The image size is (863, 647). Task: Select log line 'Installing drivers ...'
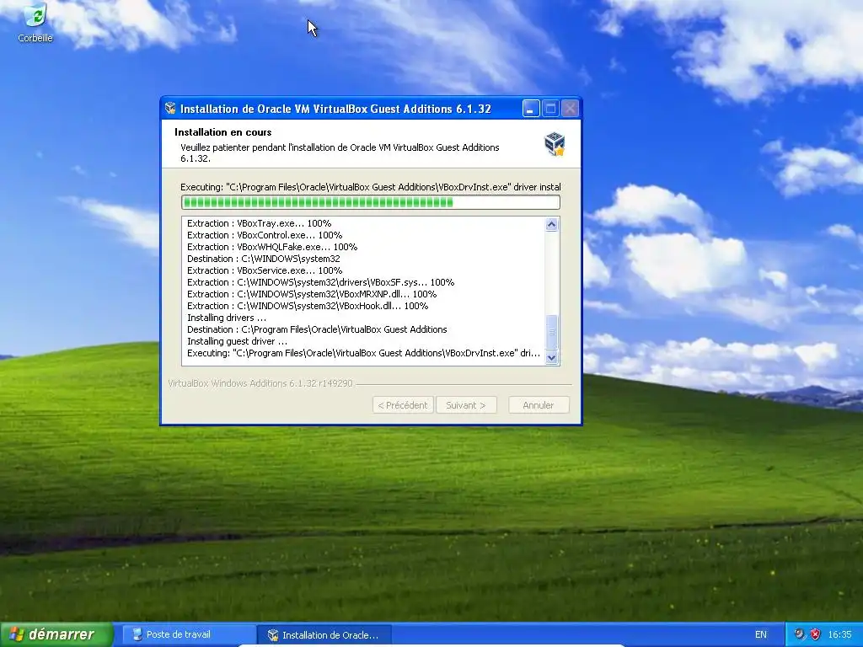pyautogui.click(x=227, y=318)
